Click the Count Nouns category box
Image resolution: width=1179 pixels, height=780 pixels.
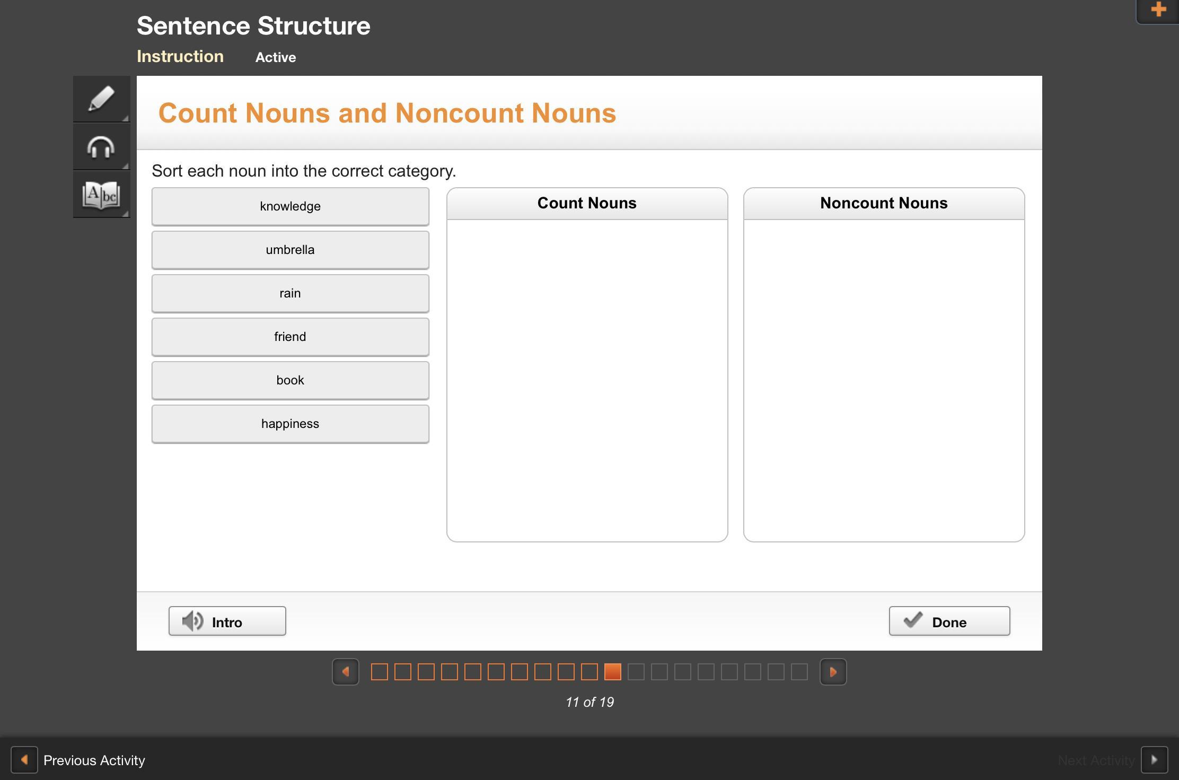(x=587, y=379)
